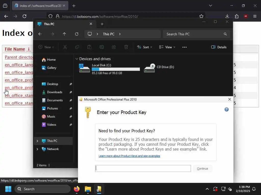Open Firefox View button
Screen dimensions: 261x195
(5, 6)
